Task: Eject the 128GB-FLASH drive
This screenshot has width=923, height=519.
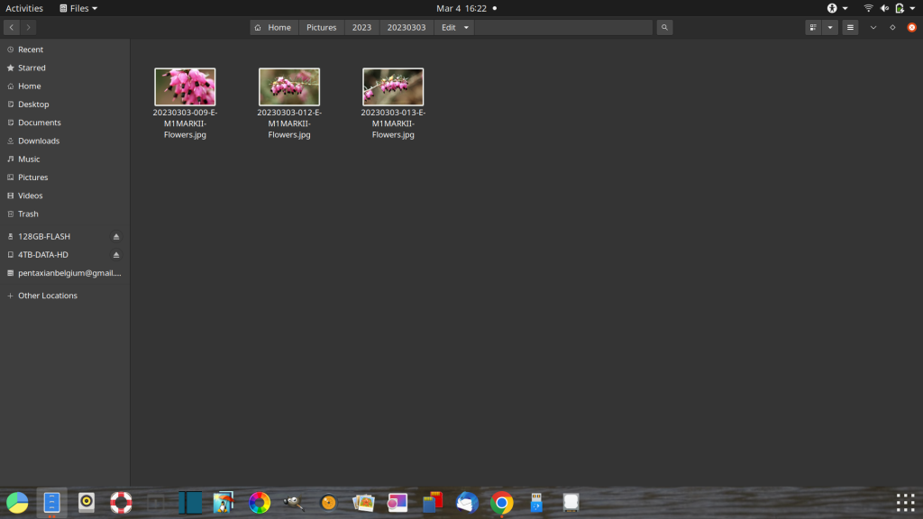Action: click(116, 237)
